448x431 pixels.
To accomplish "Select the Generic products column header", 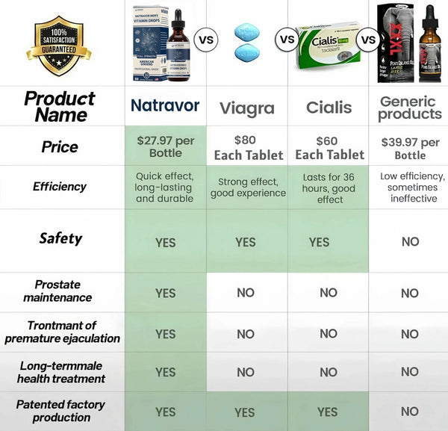I will pyautogui.click(x=409, y=107).
